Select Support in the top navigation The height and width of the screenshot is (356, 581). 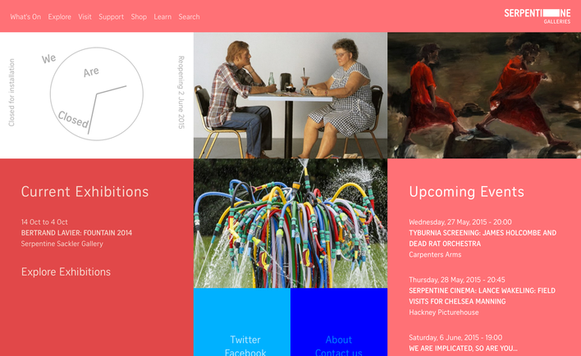tap(111, 16)
